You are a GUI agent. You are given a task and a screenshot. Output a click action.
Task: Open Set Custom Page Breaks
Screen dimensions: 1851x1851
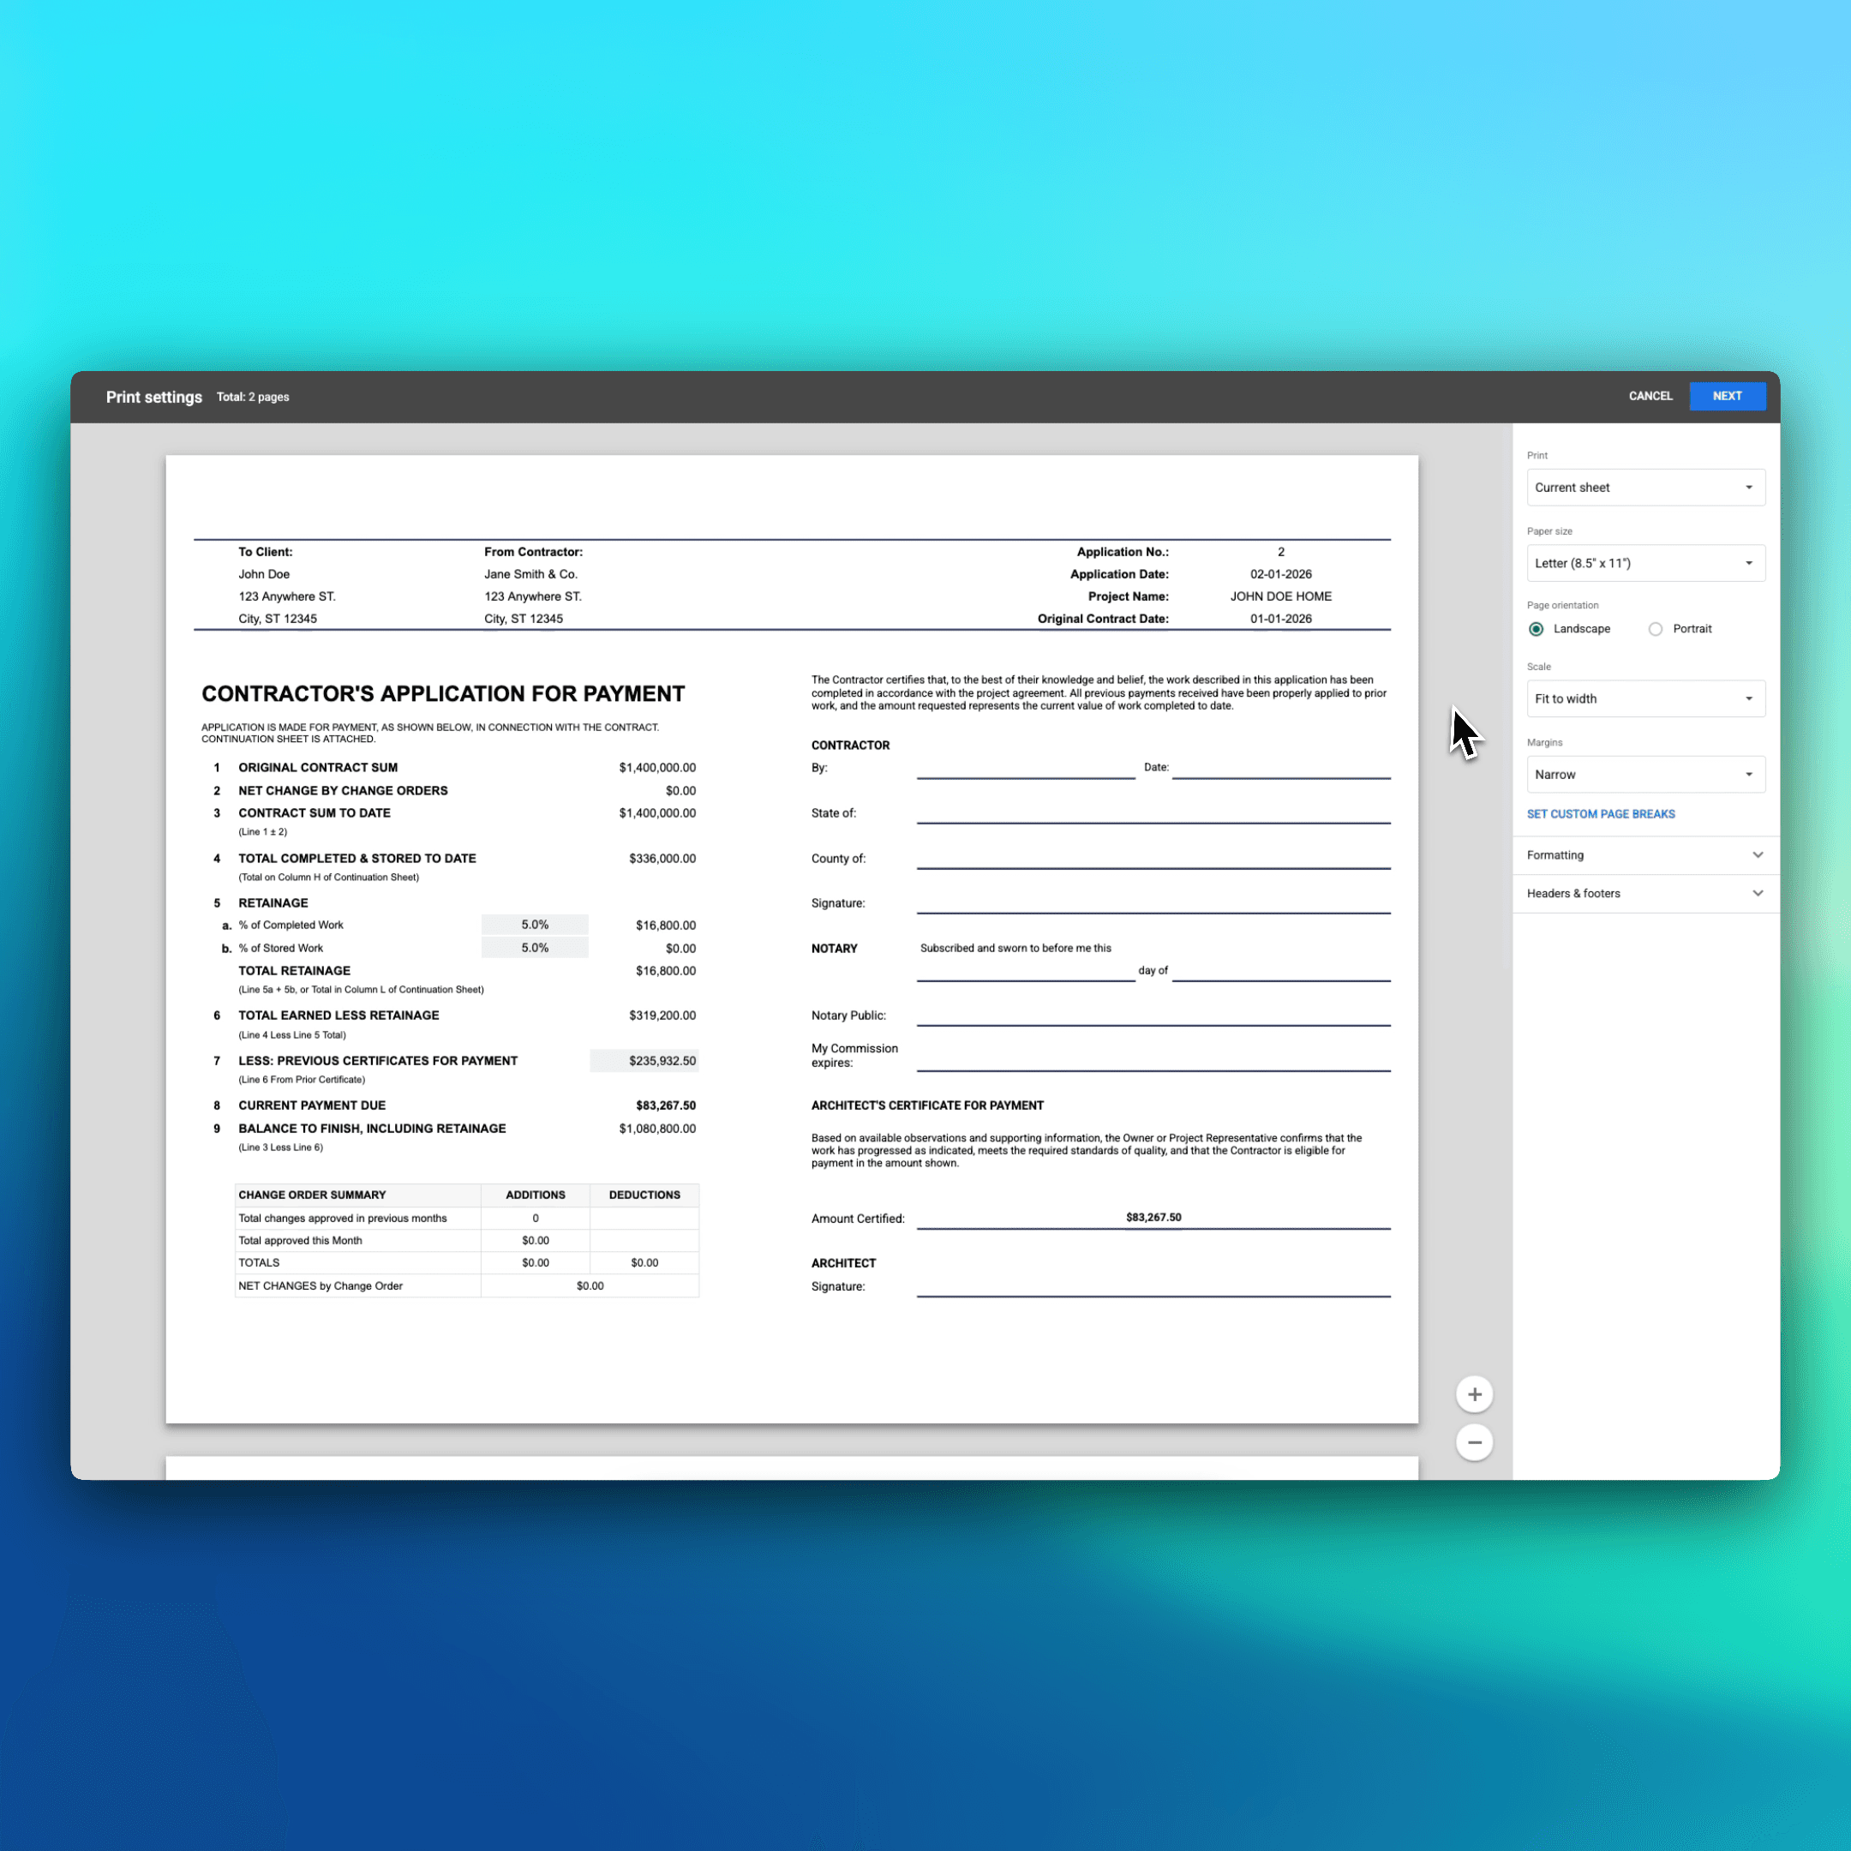coord(1601,813)
